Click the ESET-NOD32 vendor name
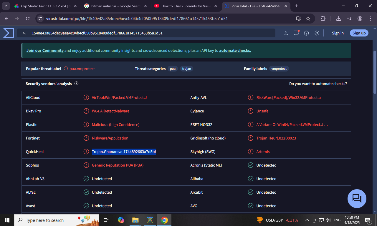Viewport: 377px width, 226px height. pyautogui.click(x=201, y=124)
